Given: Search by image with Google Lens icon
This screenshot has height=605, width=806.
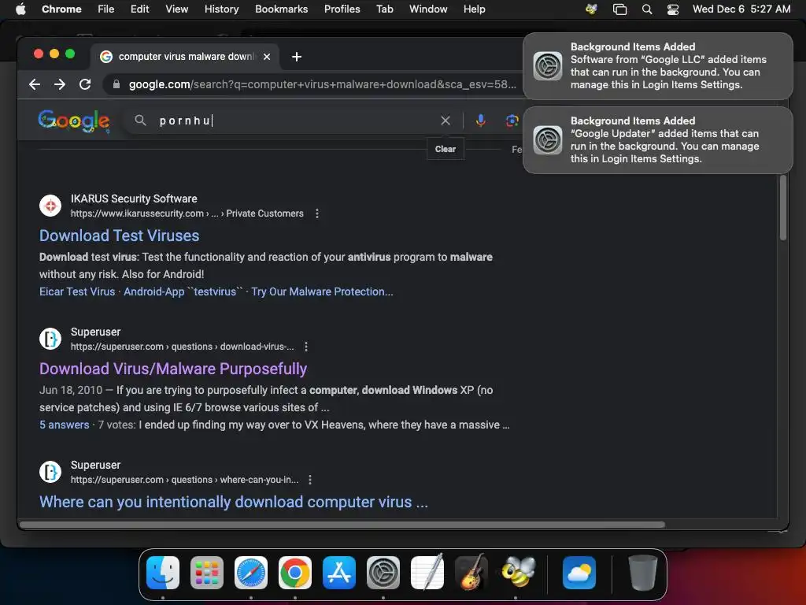Looking at the screenshot, I should click(512, 121).
